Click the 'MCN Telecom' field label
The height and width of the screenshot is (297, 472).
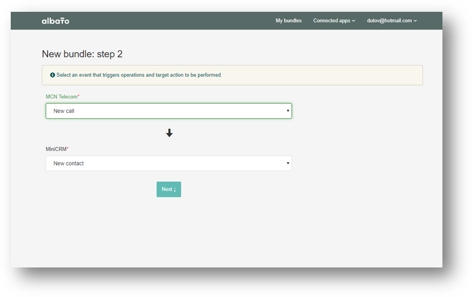[62, 97]
